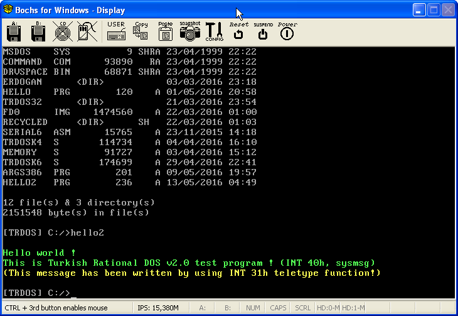The width and height of the screenshot is (458, 316).
Task: Click the green 'Hello world !' line
Action: [40, 253]
